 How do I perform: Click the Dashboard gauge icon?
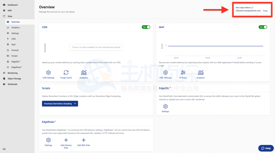click(x=4, y=5)
